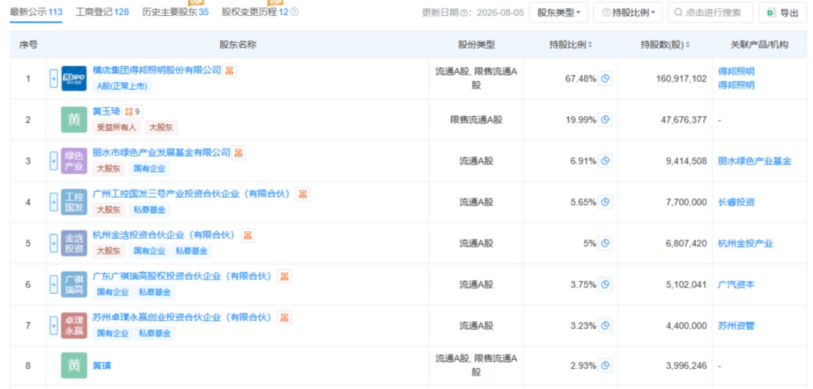
Task: Open 广州工控国发三号产业投资合伙企业 link
Action: click(193, 194)
